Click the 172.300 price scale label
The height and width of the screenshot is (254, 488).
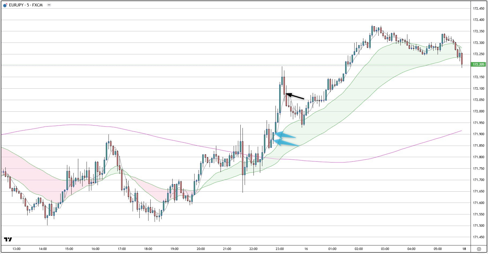(478, 43)
